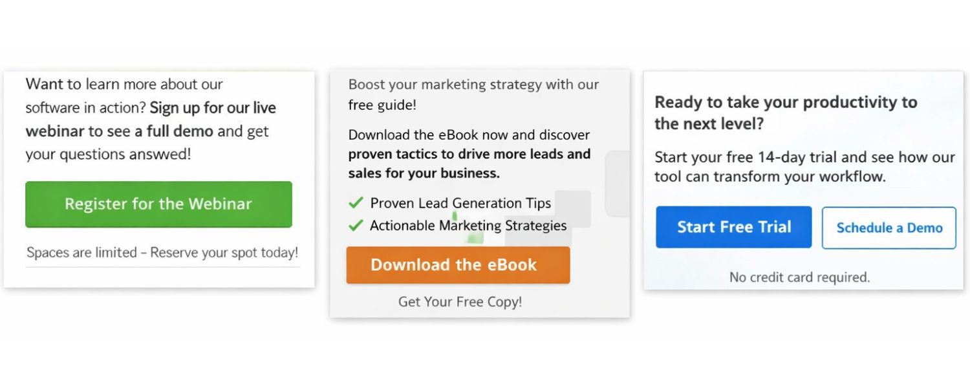Click the gray rounded box on the eBook card edge
The image size is (970, 388).
point(618,184)
